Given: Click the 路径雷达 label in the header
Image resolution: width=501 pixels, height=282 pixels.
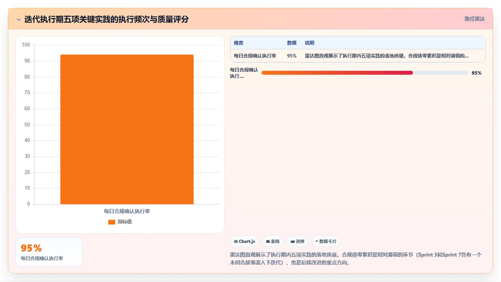Looking at the screenshot, I should click(x=474, y=19).
